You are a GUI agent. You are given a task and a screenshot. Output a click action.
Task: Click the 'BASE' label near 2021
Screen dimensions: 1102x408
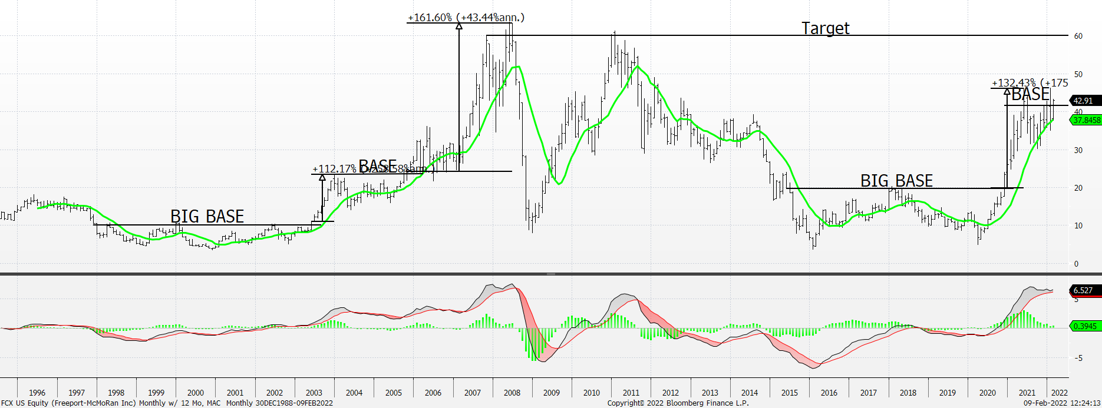[1031, 94]
